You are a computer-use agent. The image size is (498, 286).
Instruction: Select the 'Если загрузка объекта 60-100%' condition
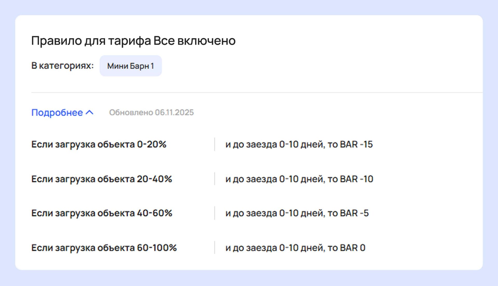click(x=104, y=248)
